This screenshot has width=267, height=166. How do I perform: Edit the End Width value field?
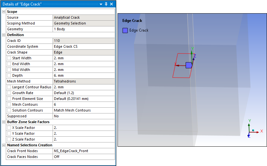84,64
